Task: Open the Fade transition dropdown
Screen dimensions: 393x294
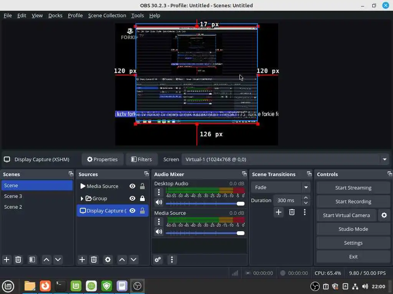Action: [x=281, y=187]
